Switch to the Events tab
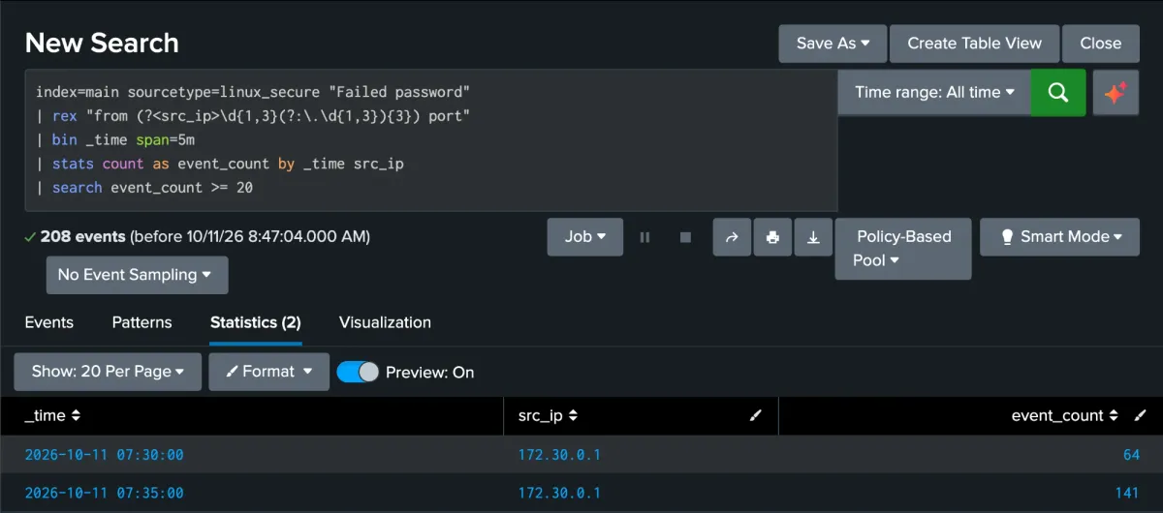 49,322
